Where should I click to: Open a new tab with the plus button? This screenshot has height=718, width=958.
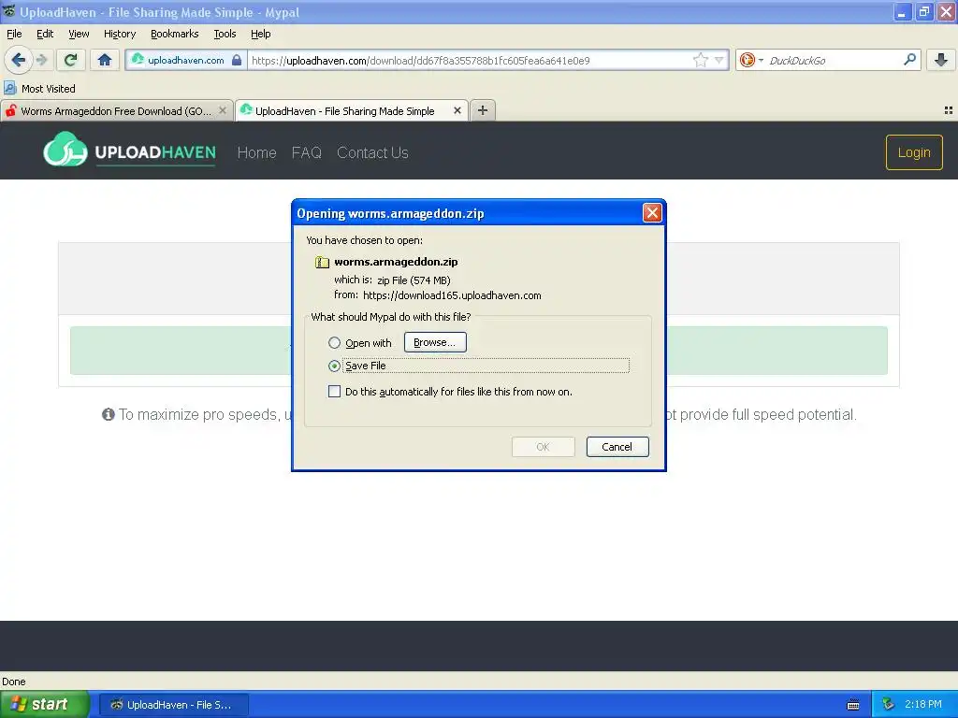(483, 110)
